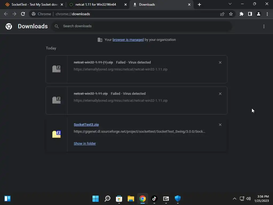Click the 'Today' date heading

click(51, 48)
